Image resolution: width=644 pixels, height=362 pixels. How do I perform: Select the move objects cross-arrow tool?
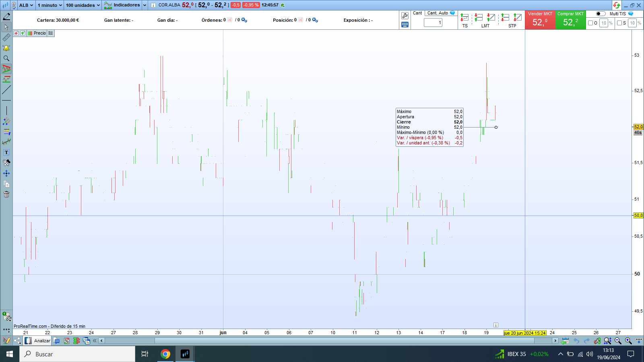click(x=6, y=173)
